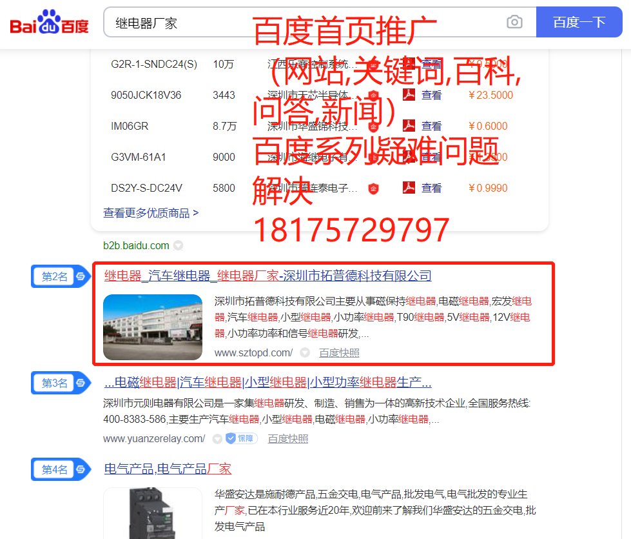Image resolution: width=631 pixels, height=539 pixels.
Task: Click the 10万 quantity cell
Action: (224, 64)
